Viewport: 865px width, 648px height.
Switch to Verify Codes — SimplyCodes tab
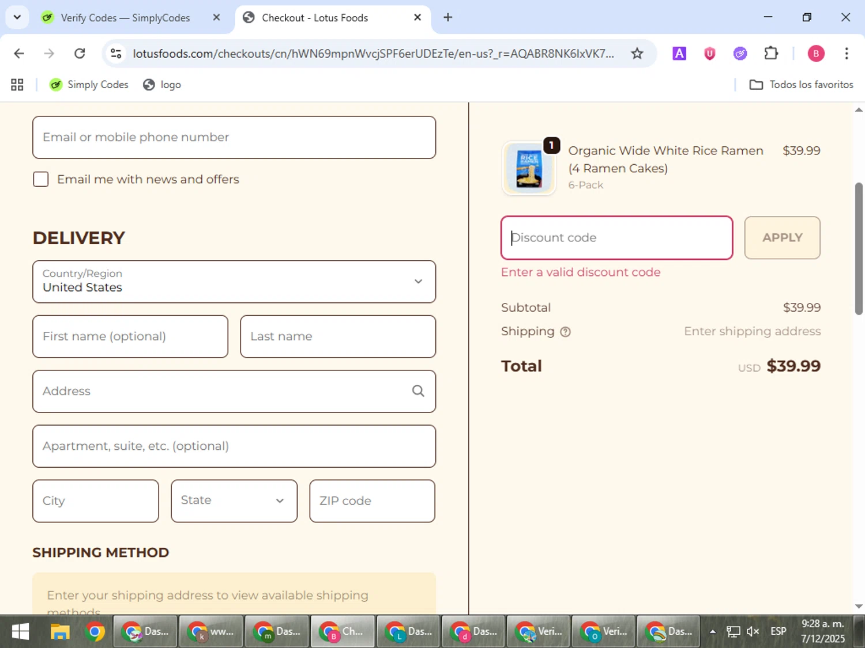point(125,18)
